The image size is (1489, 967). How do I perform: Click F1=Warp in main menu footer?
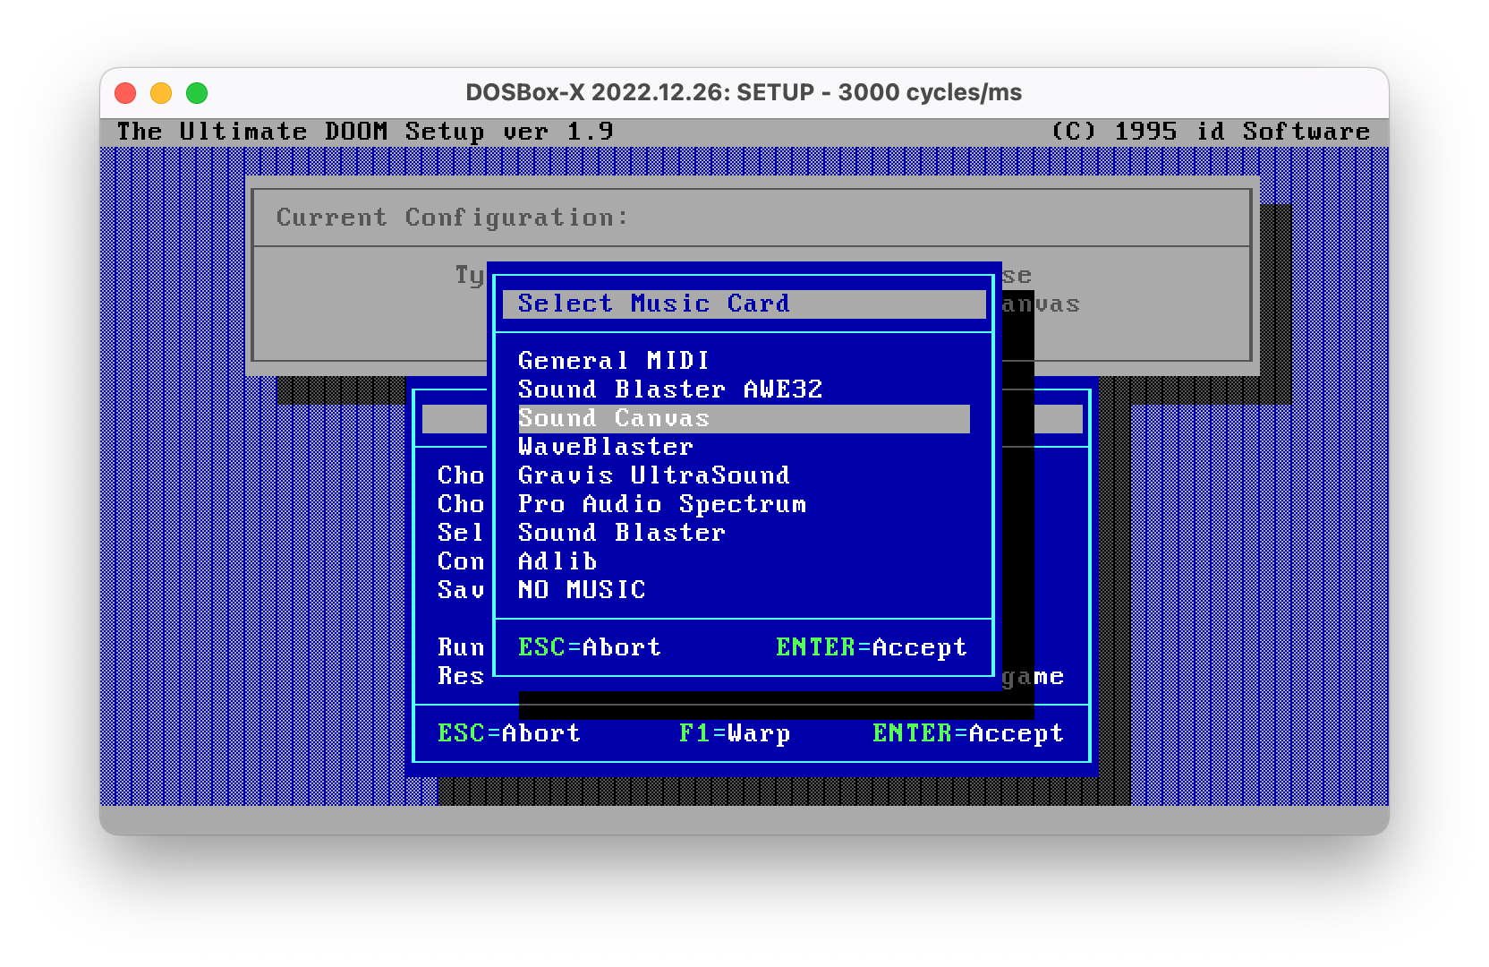tap(735, 733)
